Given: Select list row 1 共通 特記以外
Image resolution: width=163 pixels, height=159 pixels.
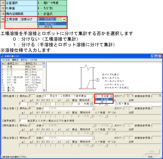Looking at the screenshot, I should (x=22, y=67).
